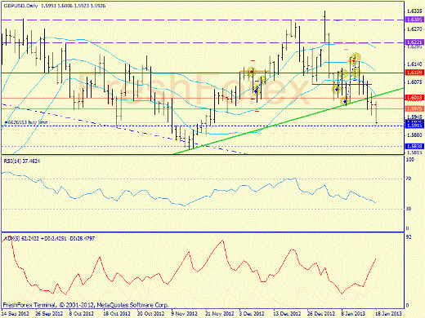Click the 8 Oct 2012 date label
Screen dimensions: 425x318
pos(81,313)
